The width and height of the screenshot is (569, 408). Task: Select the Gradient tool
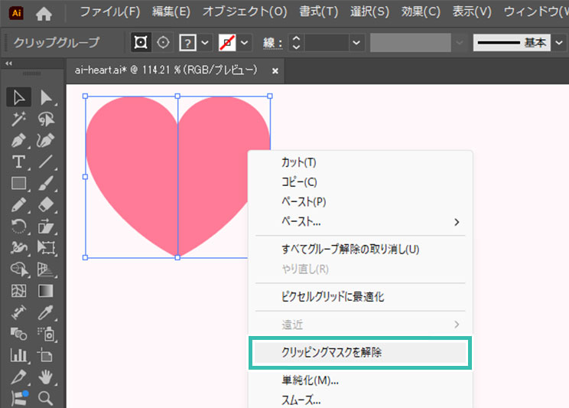pyautogui.click(x=47, y=291)
